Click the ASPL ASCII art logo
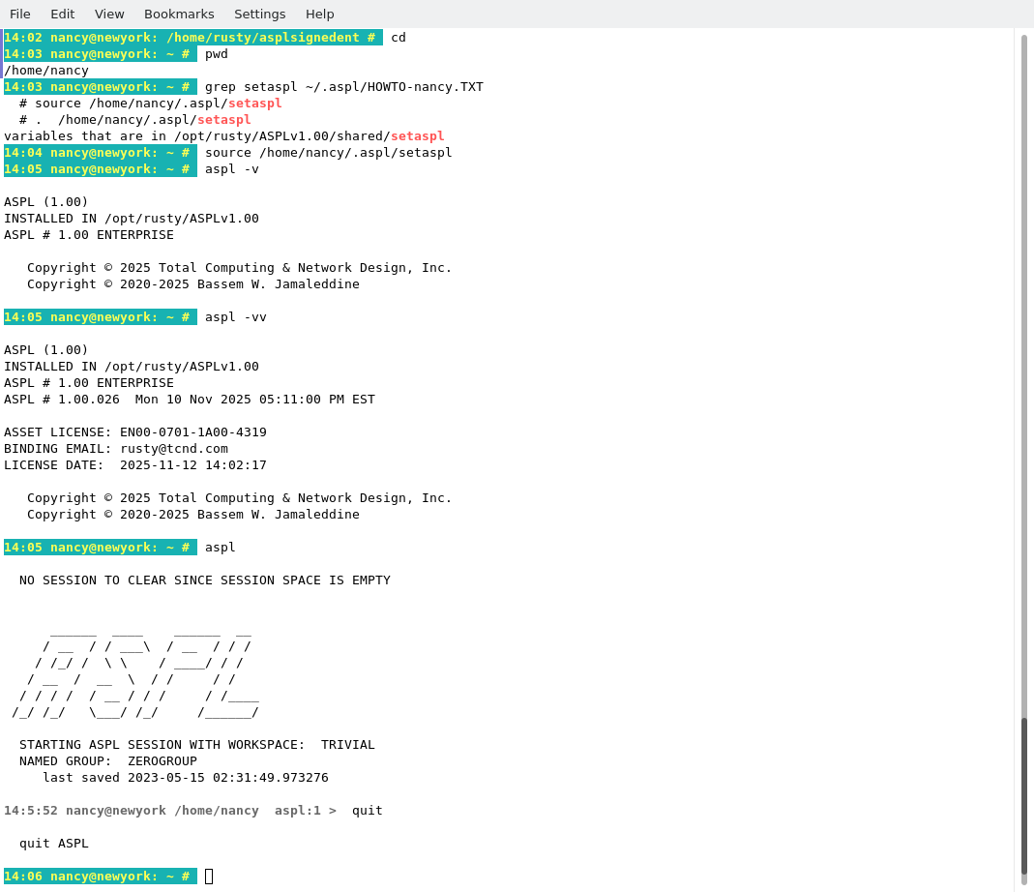Screen dimensions: 1034x892 [135, 670]
